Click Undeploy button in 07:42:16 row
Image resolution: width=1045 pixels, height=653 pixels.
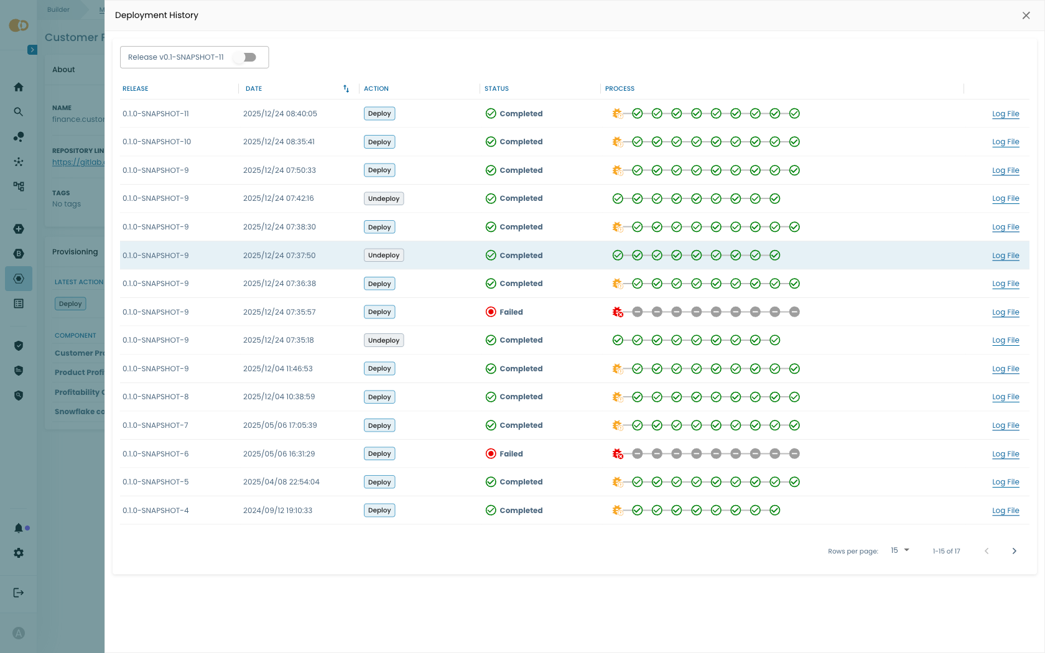point(384,198)
